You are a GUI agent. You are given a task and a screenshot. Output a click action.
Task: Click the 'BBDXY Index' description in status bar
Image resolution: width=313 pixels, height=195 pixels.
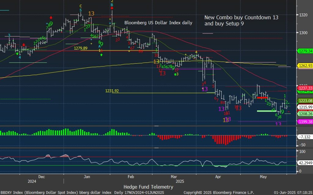point(56,193)
